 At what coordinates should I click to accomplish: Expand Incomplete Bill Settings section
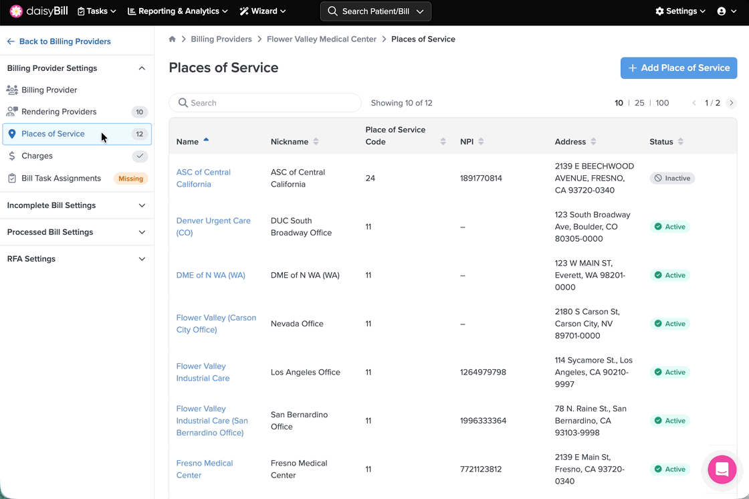pyautogui.click(x=76, y=205)
